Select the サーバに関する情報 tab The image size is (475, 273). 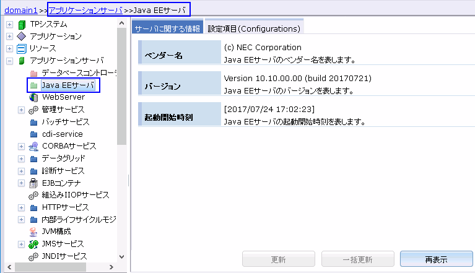point(167,28)
